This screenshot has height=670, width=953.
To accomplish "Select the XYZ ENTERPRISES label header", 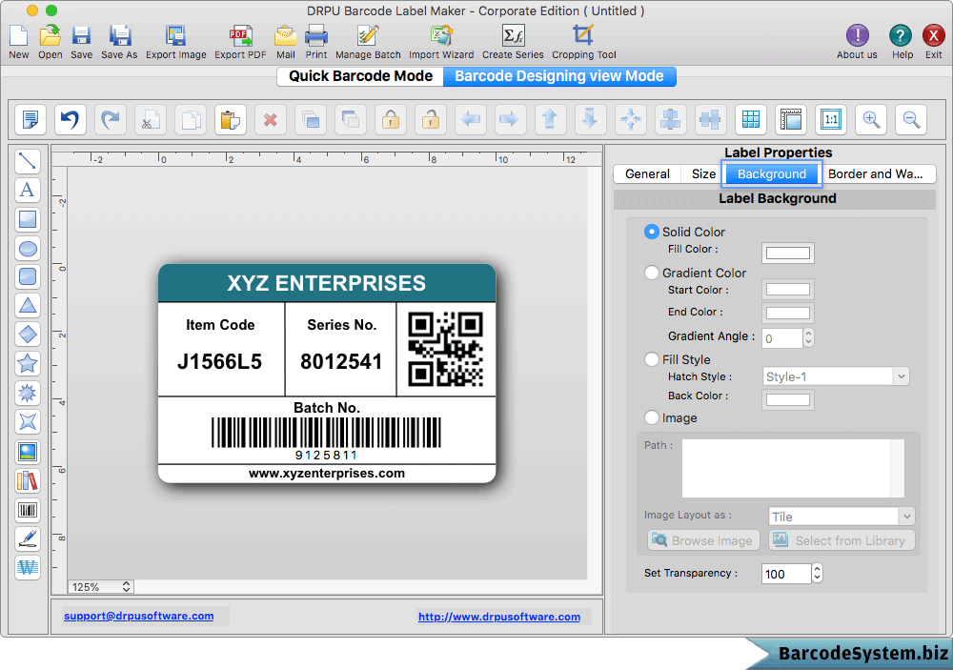I will pyautogui.click(x=327, y=283).
